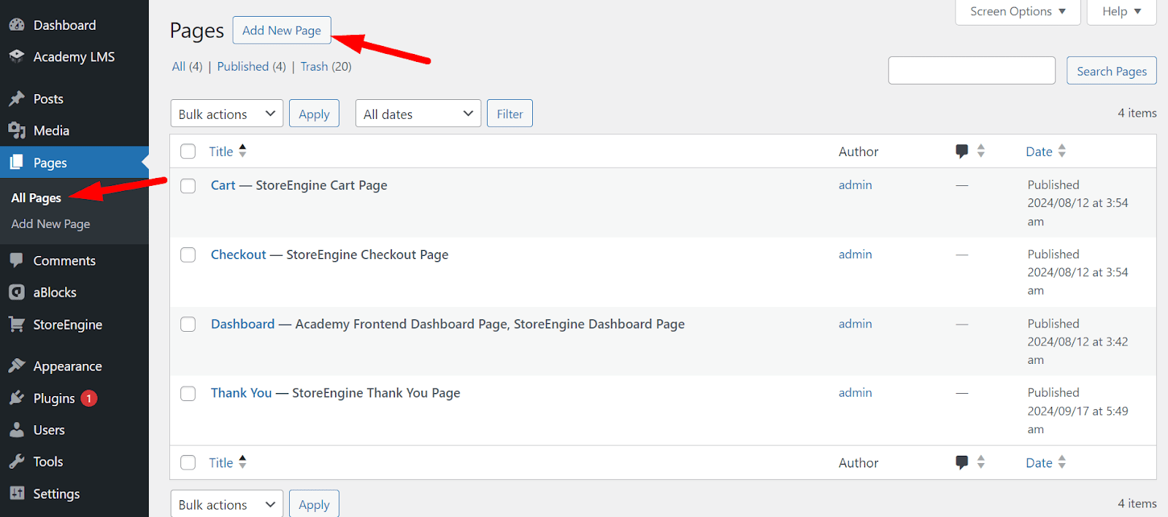Expand the Screen Options panel
Image resolution: width=1168 pixels, height=517 pixels.
click(1018, 12)
